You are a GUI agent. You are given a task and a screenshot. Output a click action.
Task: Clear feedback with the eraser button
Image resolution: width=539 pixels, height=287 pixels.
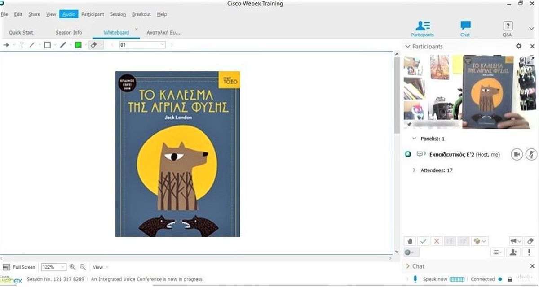pos(530,241)
